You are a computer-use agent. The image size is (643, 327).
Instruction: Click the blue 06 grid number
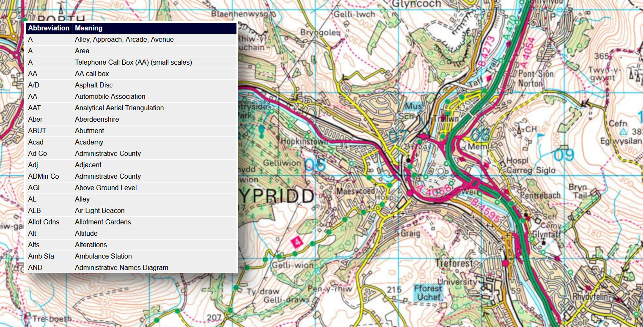(x=315, y=165)
